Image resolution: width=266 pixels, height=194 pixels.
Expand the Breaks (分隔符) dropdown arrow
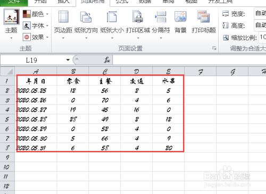[161, 38]
